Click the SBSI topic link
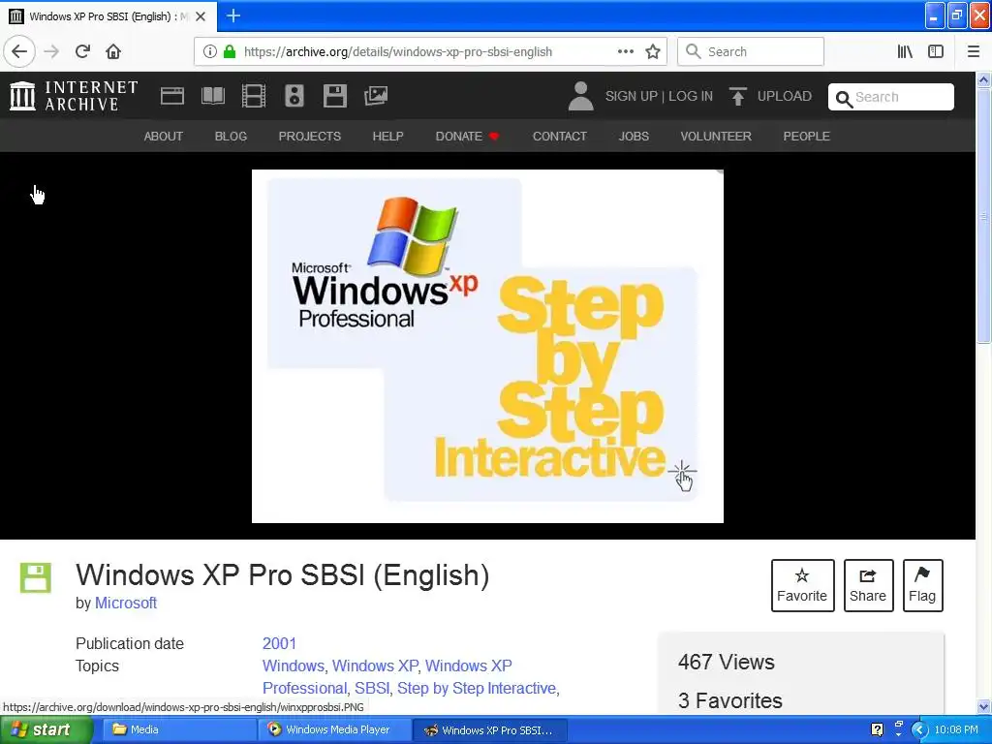The image size is (992, 744). click(372, 688)
